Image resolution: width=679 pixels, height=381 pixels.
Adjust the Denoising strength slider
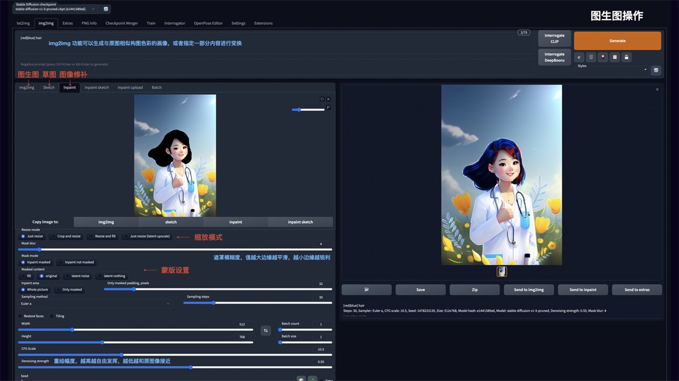pos(190,367)
